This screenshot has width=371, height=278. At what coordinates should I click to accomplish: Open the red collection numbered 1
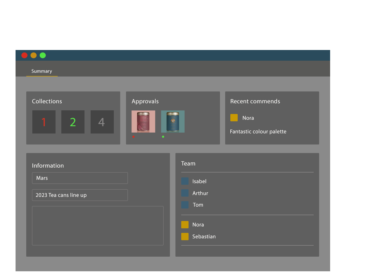[44, 122]
